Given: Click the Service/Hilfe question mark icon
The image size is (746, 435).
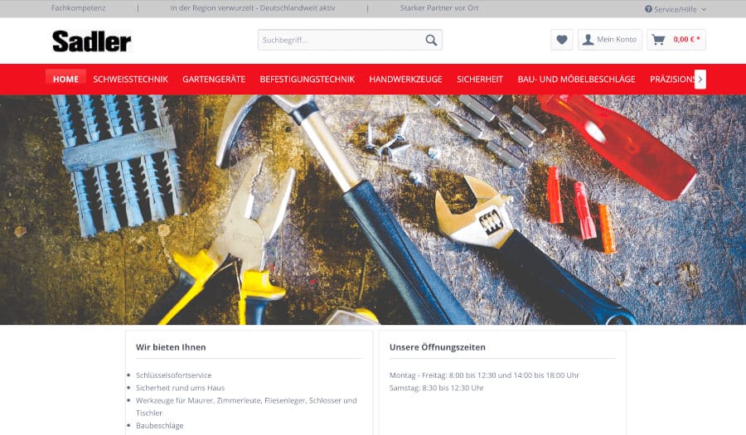Looking at the screenshot, I should click(x=648, y=9).
